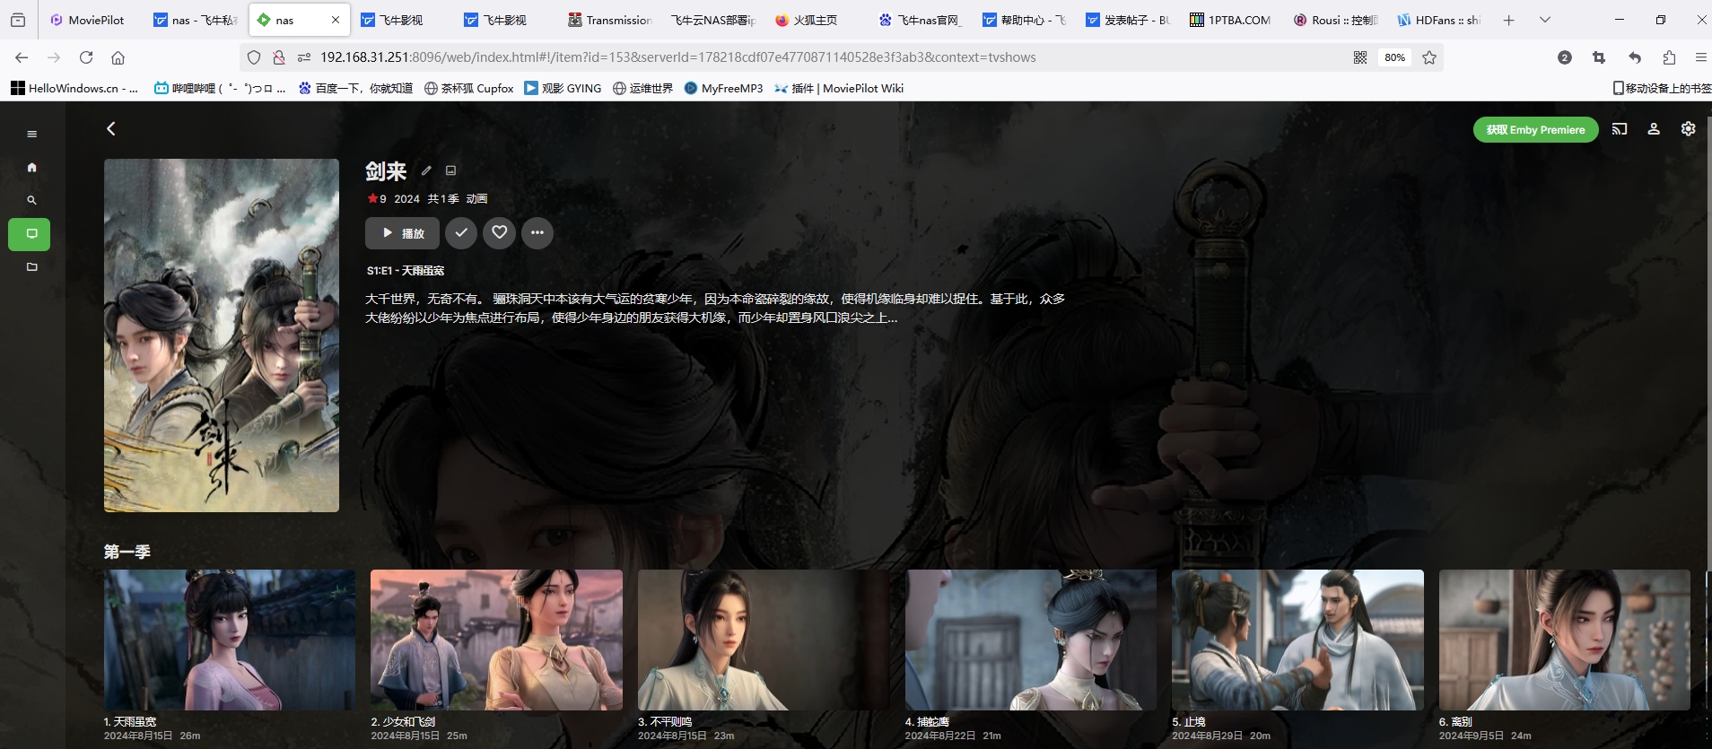Switch to Transmission tab

click(610, 20)
